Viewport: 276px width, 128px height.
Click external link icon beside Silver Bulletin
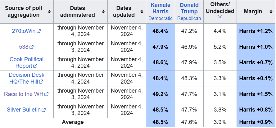[44, 110]
